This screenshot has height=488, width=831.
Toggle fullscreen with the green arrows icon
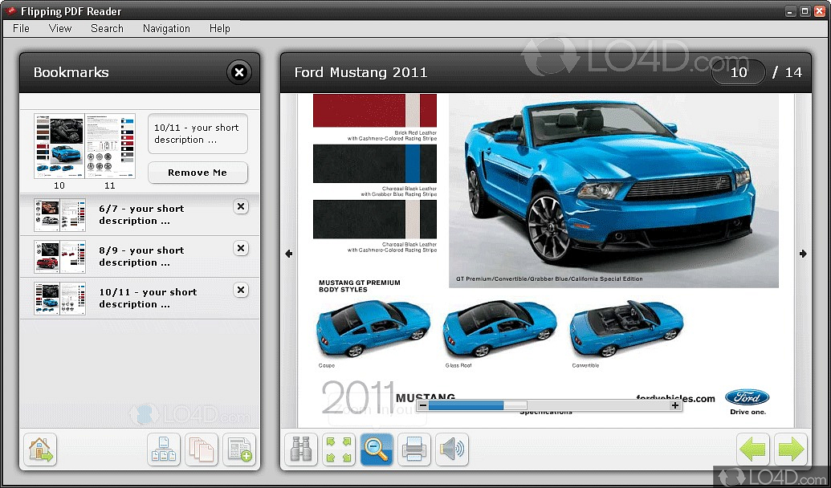[x=338, y=449]
